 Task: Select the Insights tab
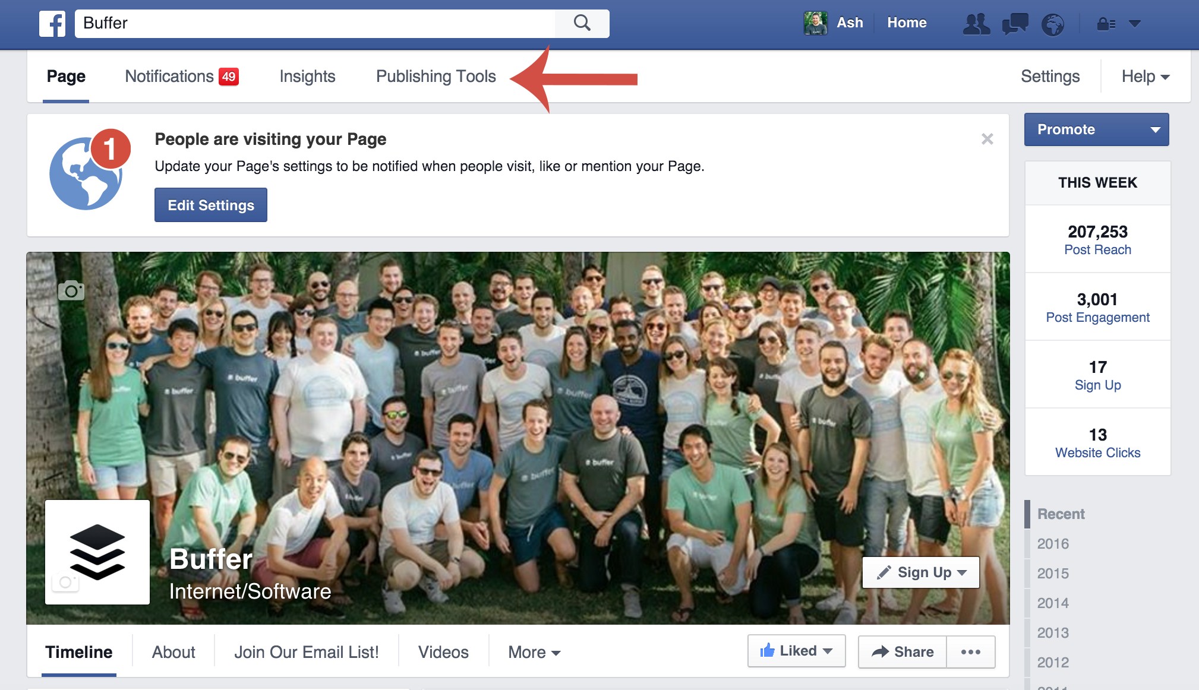coord(309,76)
